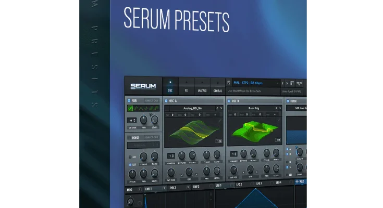
Task: Select the ENV 2 tab
Action: [x=172, y=187]
